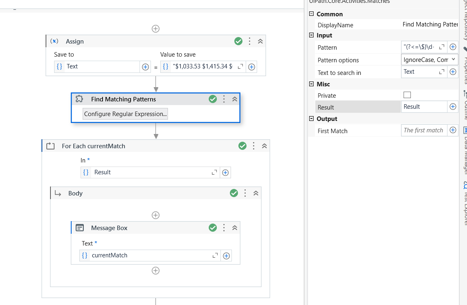
Task: Collapse the For Each currentMatch activity
Action: coord(264,146)
